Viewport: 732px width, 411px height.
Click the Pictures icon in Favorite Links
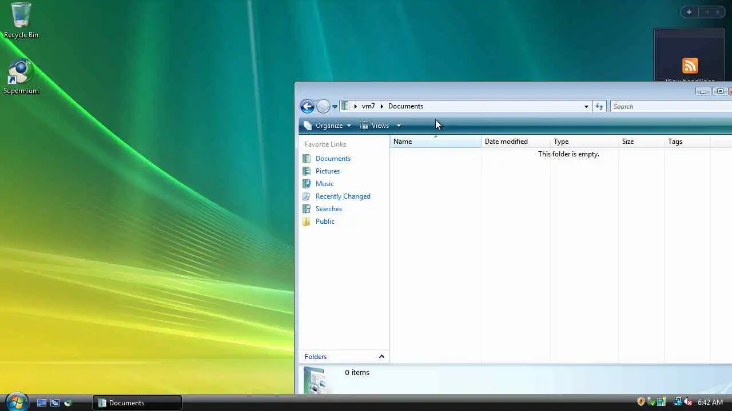click(307, 171)
